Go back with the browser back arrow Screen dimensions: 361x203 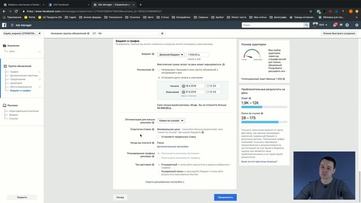click(4, 11)
